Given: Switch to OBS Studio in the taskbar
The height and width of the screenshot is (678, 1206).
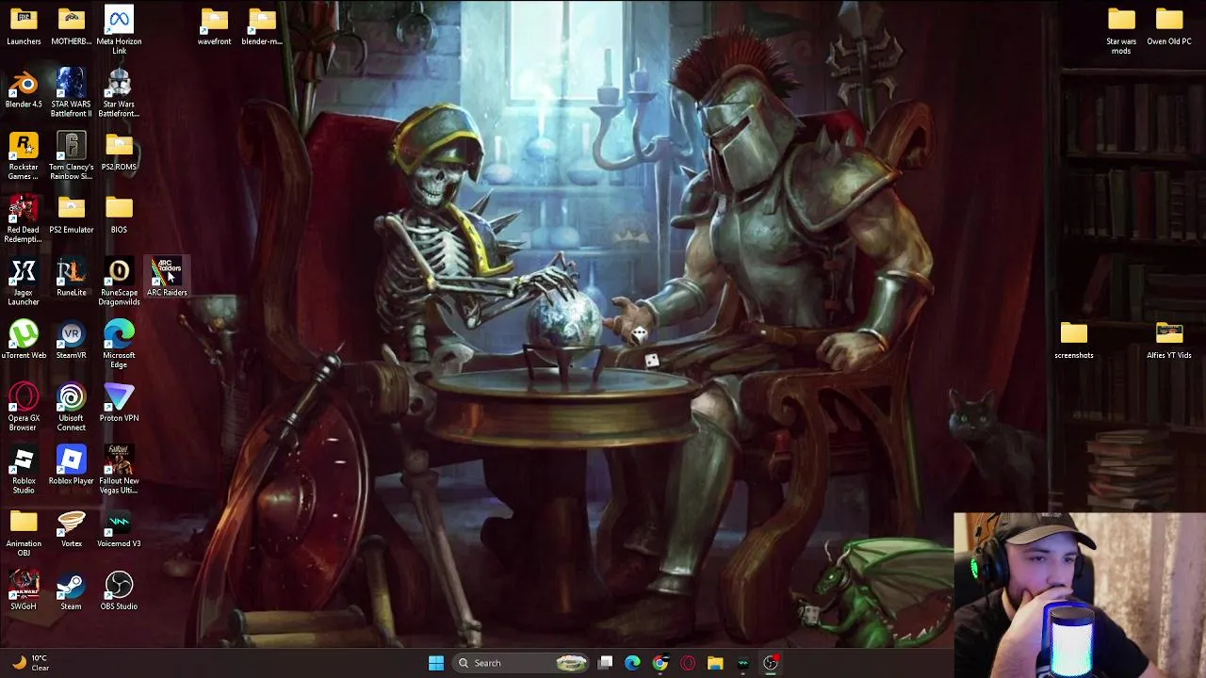Looking at the screenshot, I should pos(771,663).
